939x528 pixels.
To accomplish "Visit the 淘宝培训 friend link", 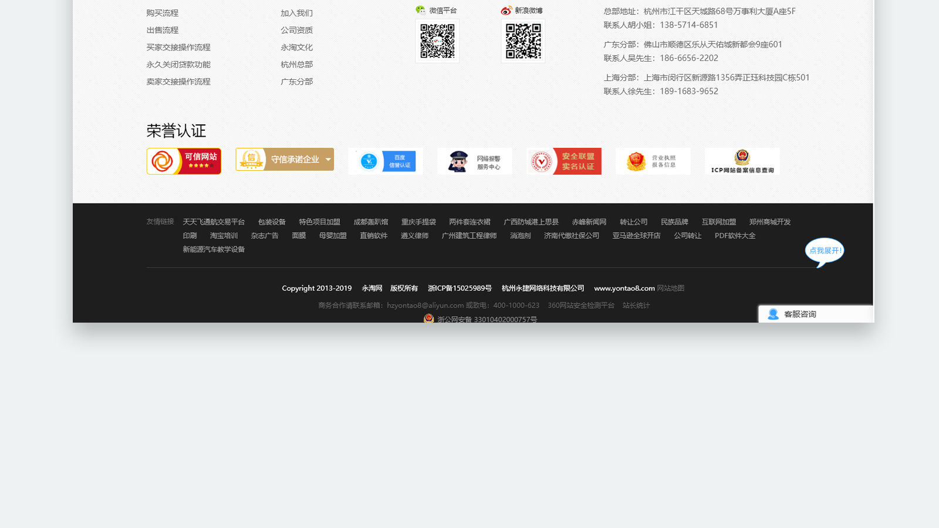I will (x=224, y=236).
